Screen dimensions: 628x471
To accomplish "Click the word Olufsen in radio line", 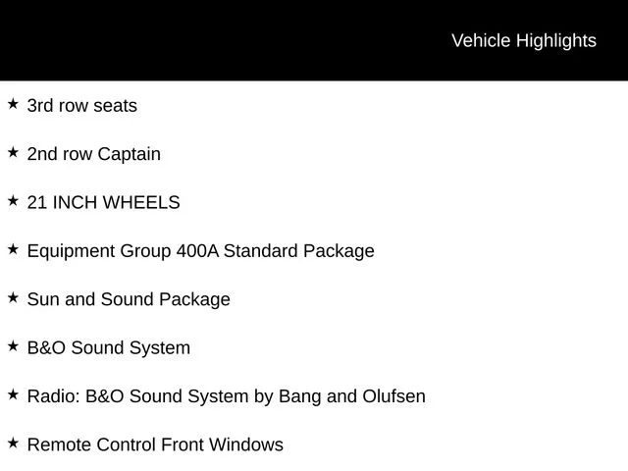I will pyautogui.click(x=393, y=396).
